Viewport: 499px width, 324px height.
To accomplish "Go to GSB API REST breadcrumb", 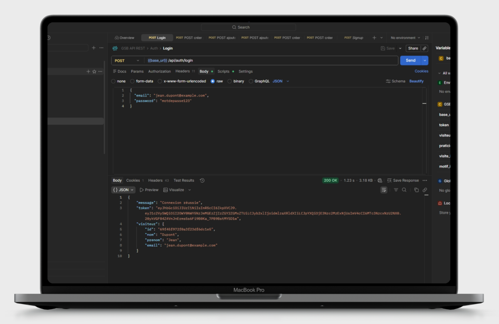I will (133, 48).
